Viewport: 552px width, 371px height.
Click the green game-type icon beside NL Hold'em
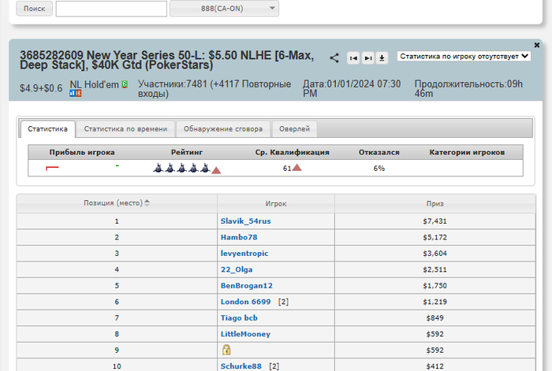pyautogui.click(x=125, y=84)
